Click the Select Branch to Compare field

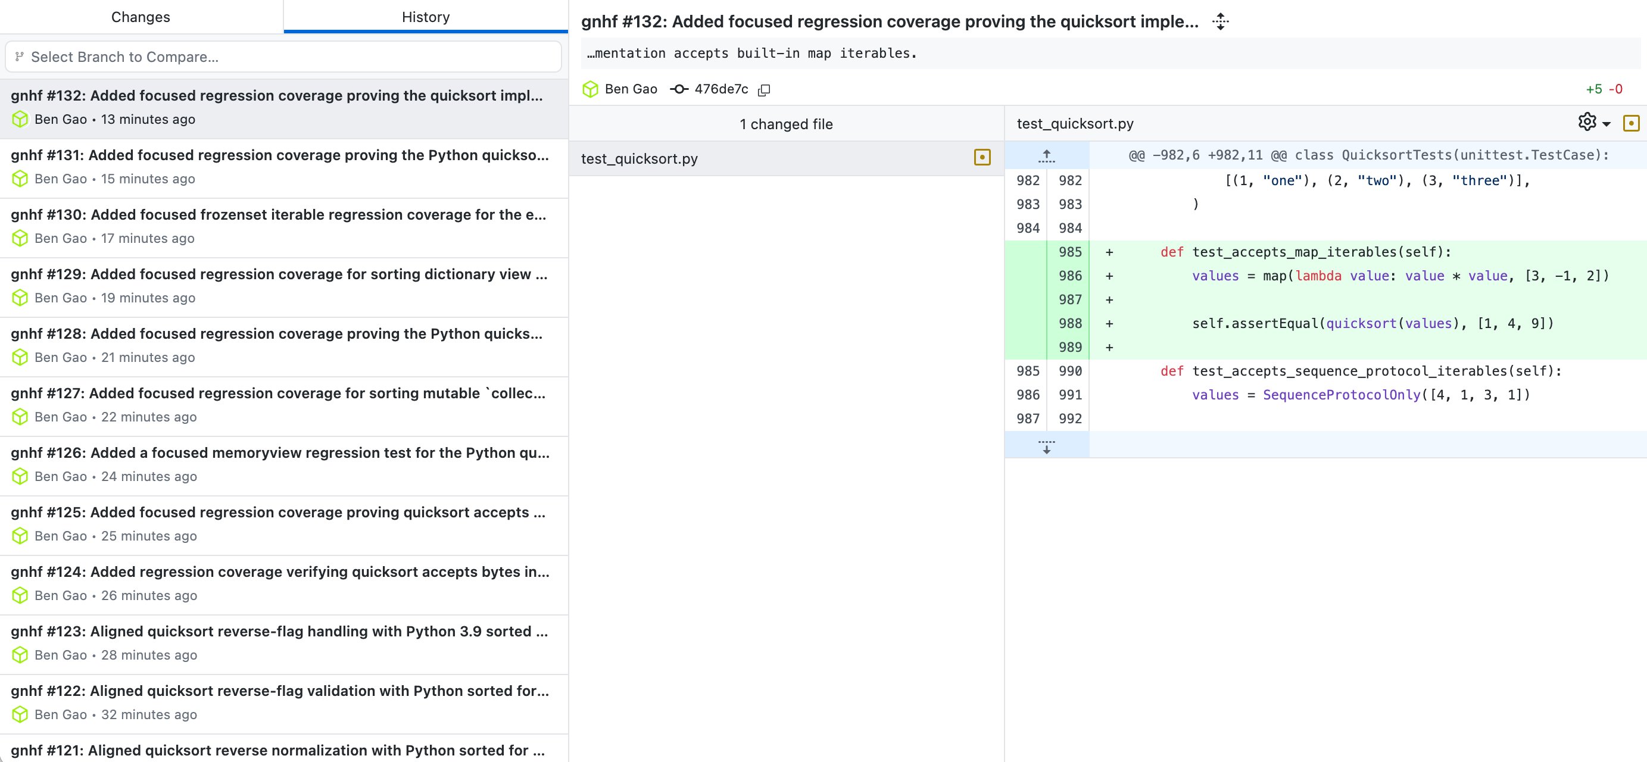(283, 57)
